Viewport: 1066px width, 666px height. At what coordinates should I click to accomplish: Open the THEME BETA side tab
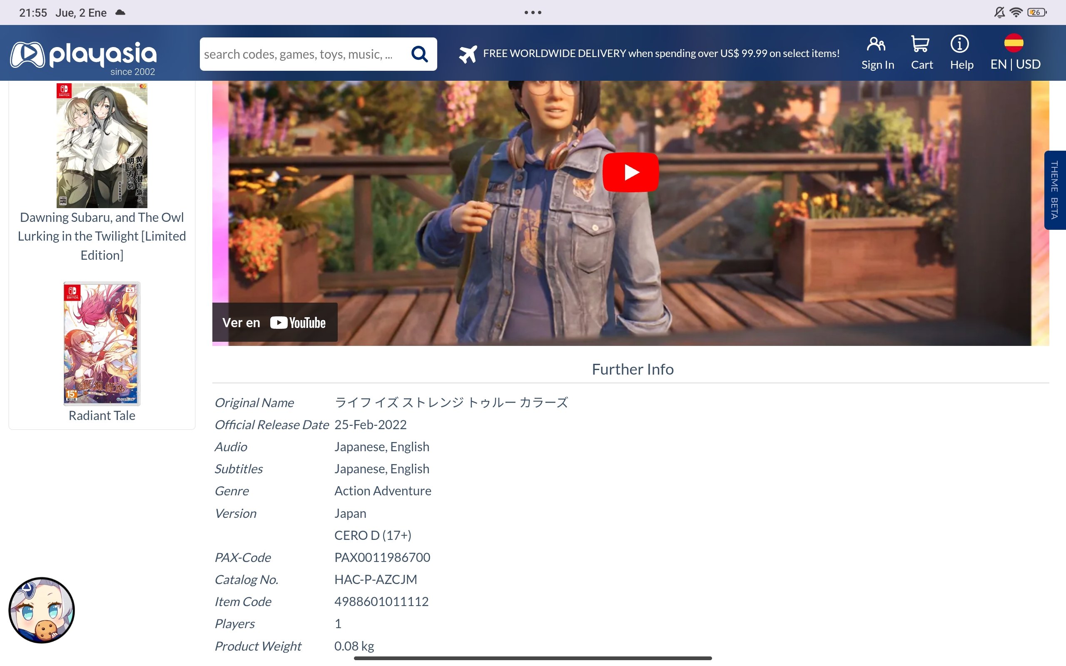1054,190
